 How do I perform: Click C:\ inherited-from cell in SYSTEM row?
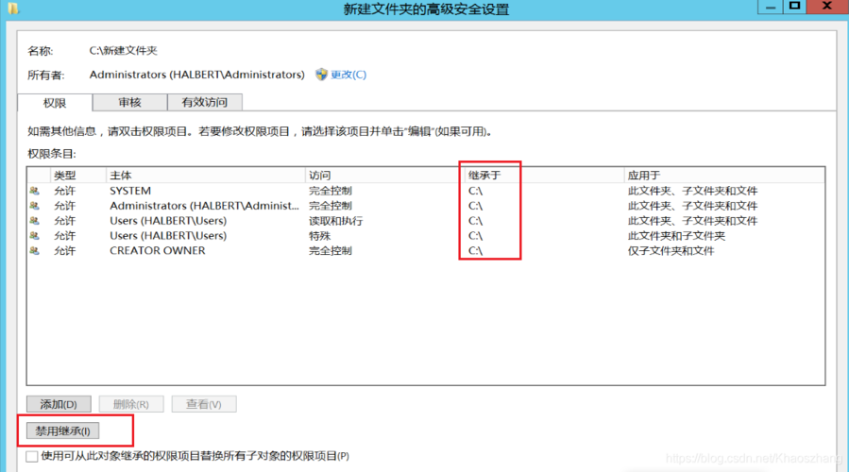(x=475, y=191)
